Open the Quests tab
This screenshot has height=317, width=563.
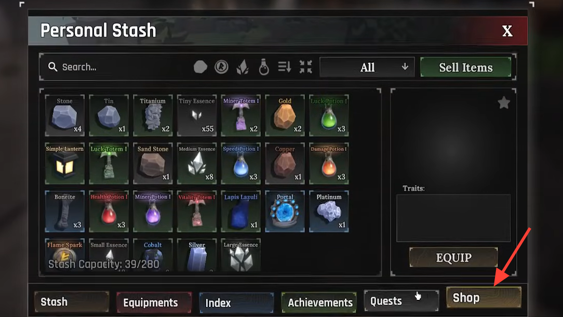401,301
